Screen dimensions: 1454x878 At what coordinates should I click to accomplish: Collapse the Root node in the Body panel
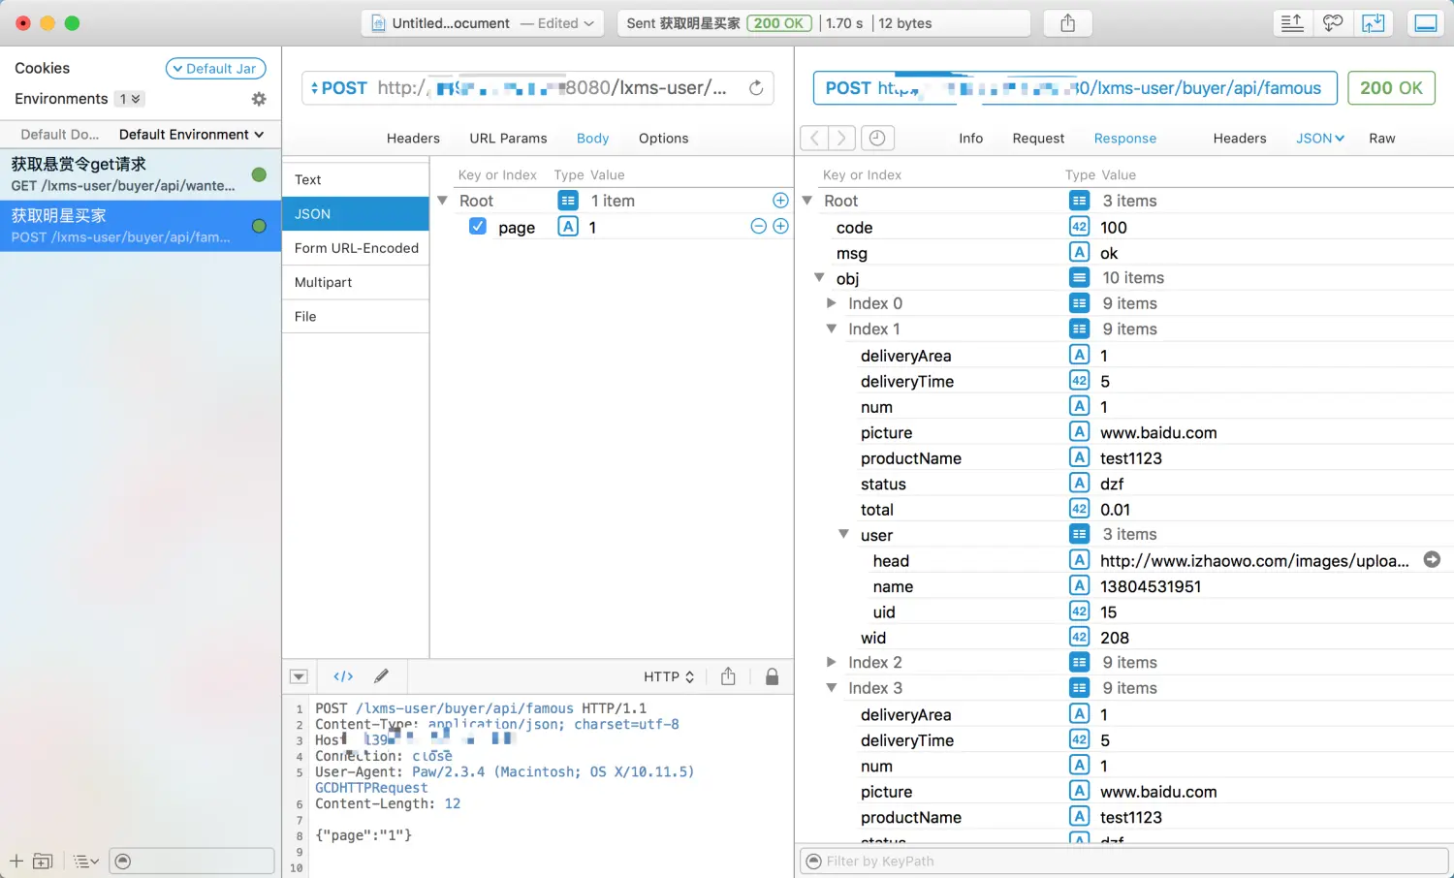coord(442,201)
